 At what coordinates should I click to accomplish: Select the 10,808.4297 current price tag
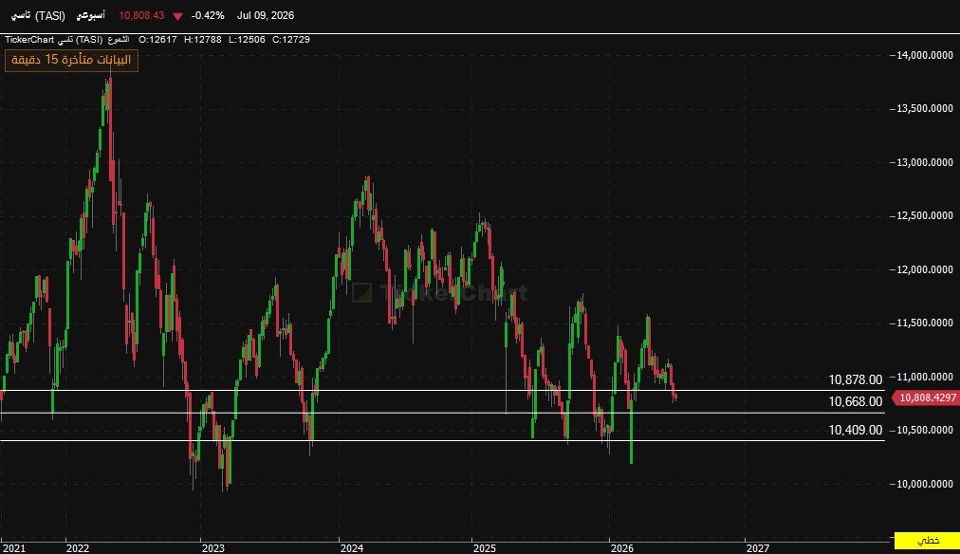click(927, 397)
